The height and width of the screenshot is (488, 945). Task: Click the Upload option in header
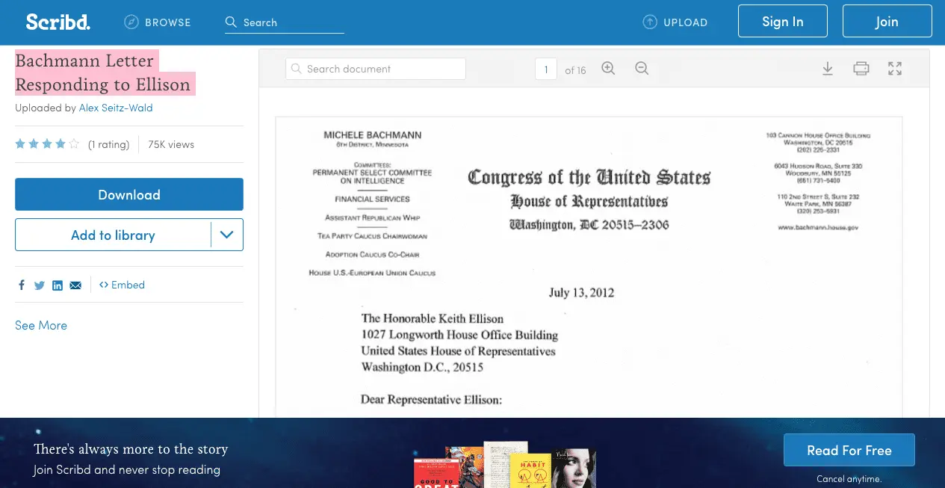(x=675, y=22)
